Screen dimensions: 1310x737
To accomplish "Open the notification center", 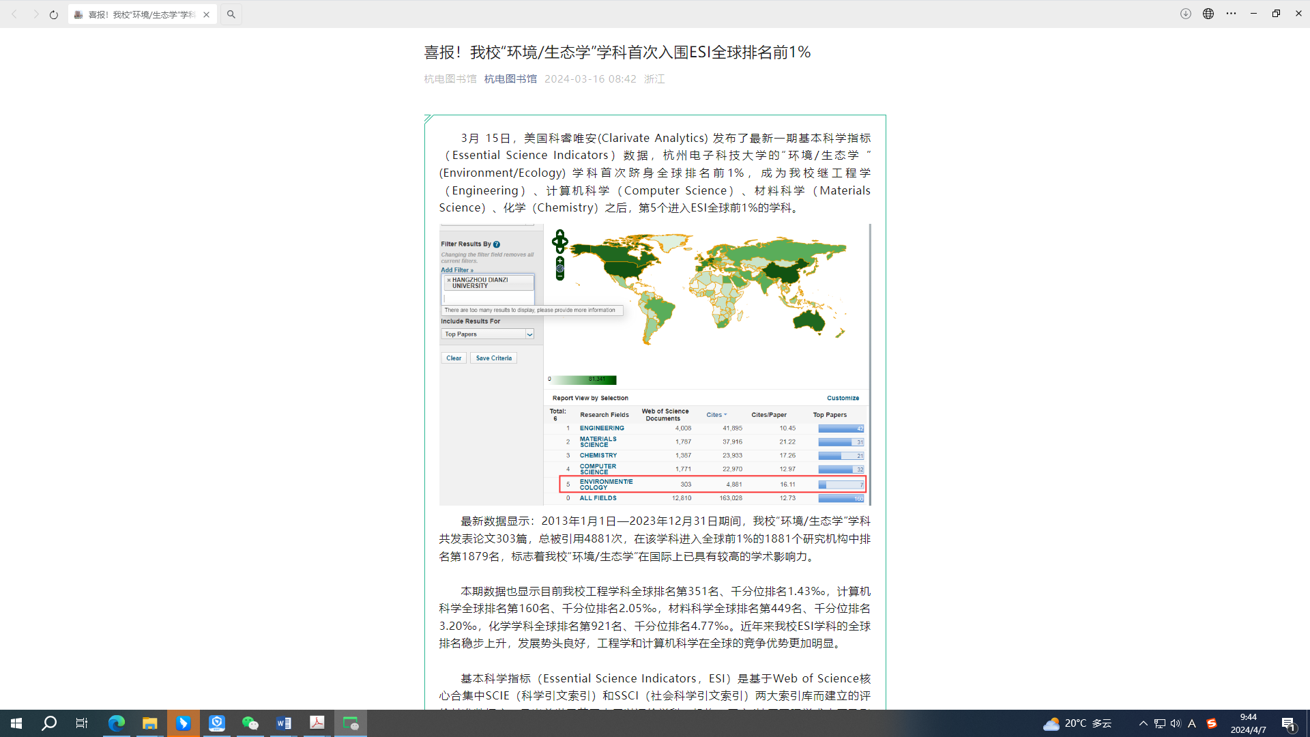I will point(1288,723).
